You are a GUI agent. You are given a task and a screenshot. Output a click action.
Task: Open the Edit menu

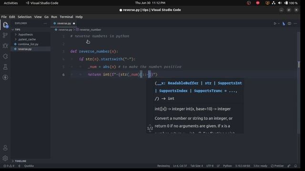[x=12, y=17]
